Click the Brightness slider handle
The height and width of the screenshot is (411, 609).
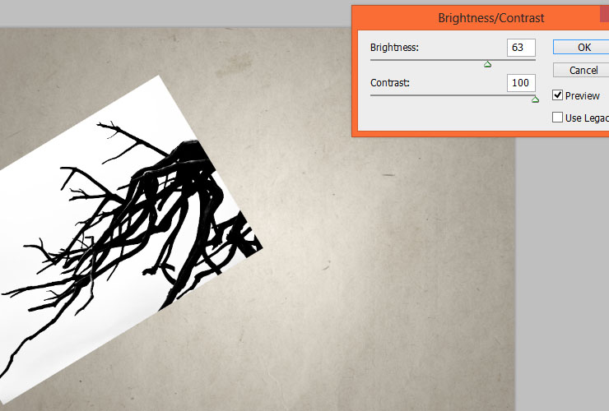click(x=488, y=64)
